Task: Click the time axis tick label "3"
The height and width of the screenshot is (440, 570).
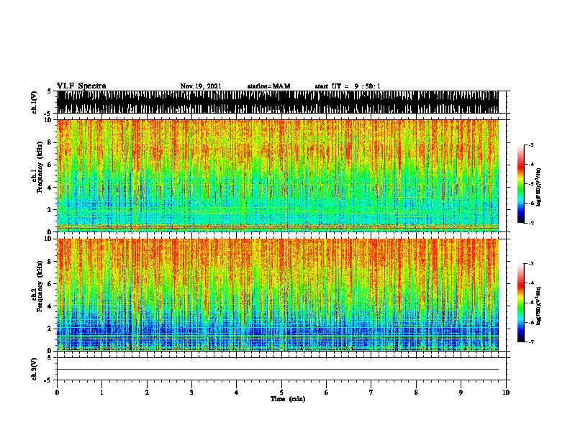Action: 191,393
